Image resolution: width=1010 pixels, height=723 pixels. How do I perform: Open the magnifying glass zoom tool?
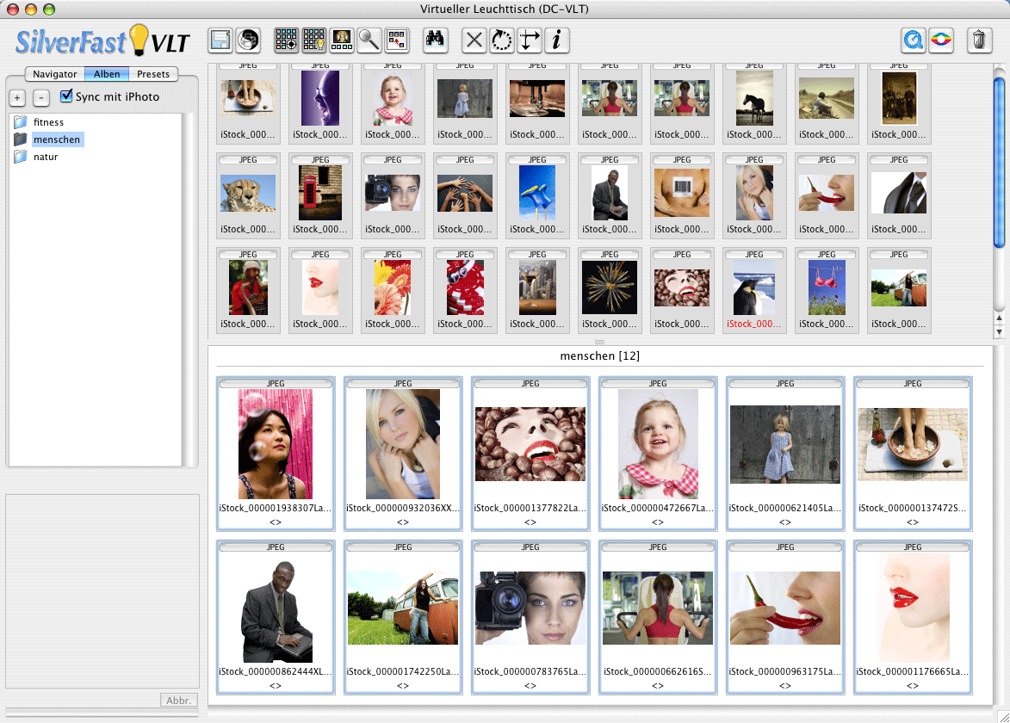pyautogui.click(x=369, y=40)
